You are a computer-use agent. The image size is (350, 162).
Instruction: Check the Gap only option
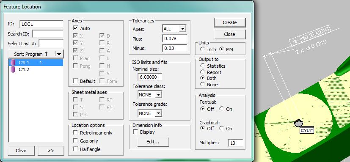pyautogui.click(x=75, y=141)
